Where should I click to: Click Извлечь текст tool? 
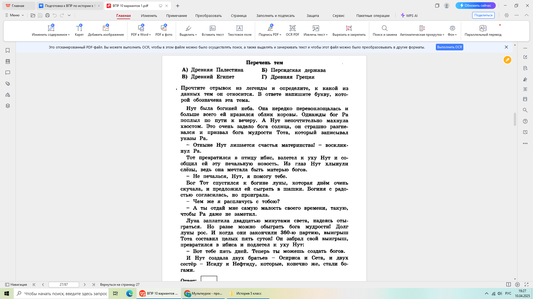[316, 30]
